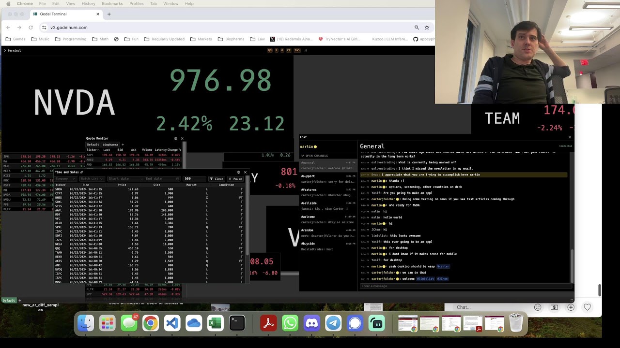This screenshot has height=348, width=620.
Task: Click the TAS shortcut badge
Action: (x=297, y=50)
